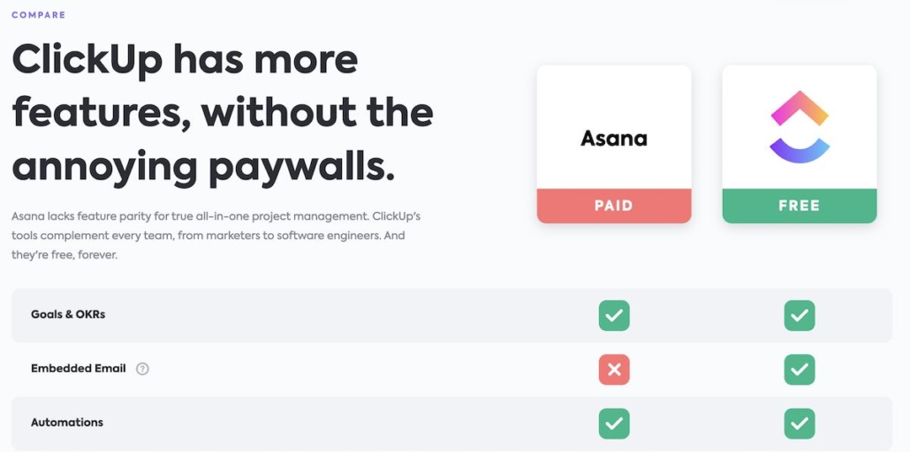Click ClickUp's green check for Goals & OKRs
The width and height of the screenshot is (910, 452).
tap(800, 315)
